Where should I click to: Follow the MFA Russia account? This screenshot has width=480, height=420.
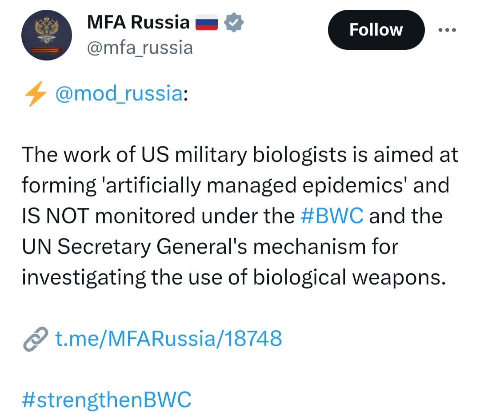tap(376, 30)
